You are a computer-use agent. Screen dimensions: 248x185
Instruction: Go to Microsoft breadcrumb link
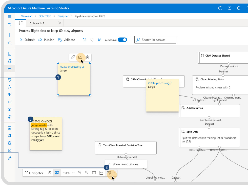(x=27, y=16)
